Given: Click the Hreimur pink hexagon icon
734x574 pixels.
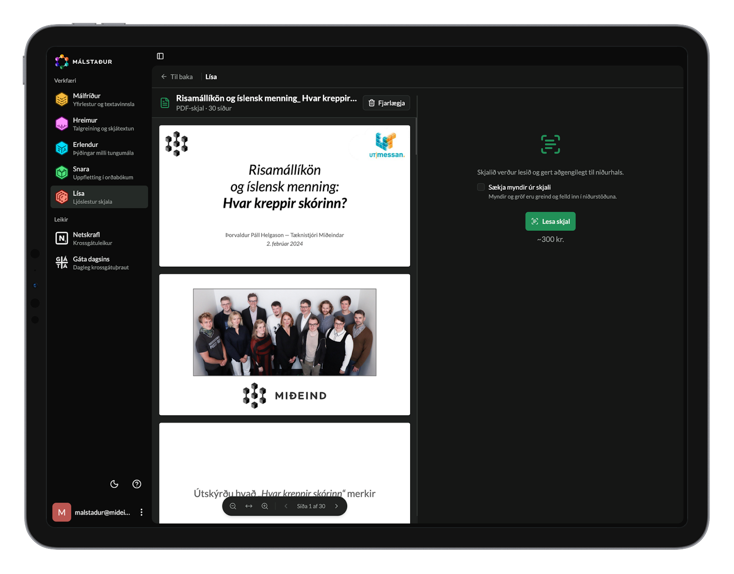Looking at the screenshot, I should point(62,124).
